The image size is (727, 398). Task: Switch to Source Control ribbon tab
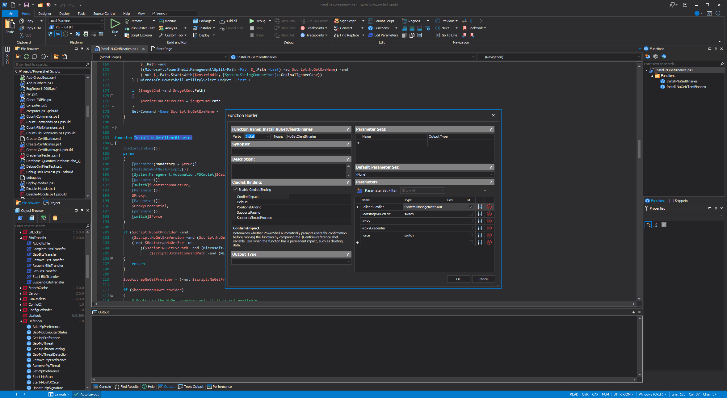tap(104, 14)
